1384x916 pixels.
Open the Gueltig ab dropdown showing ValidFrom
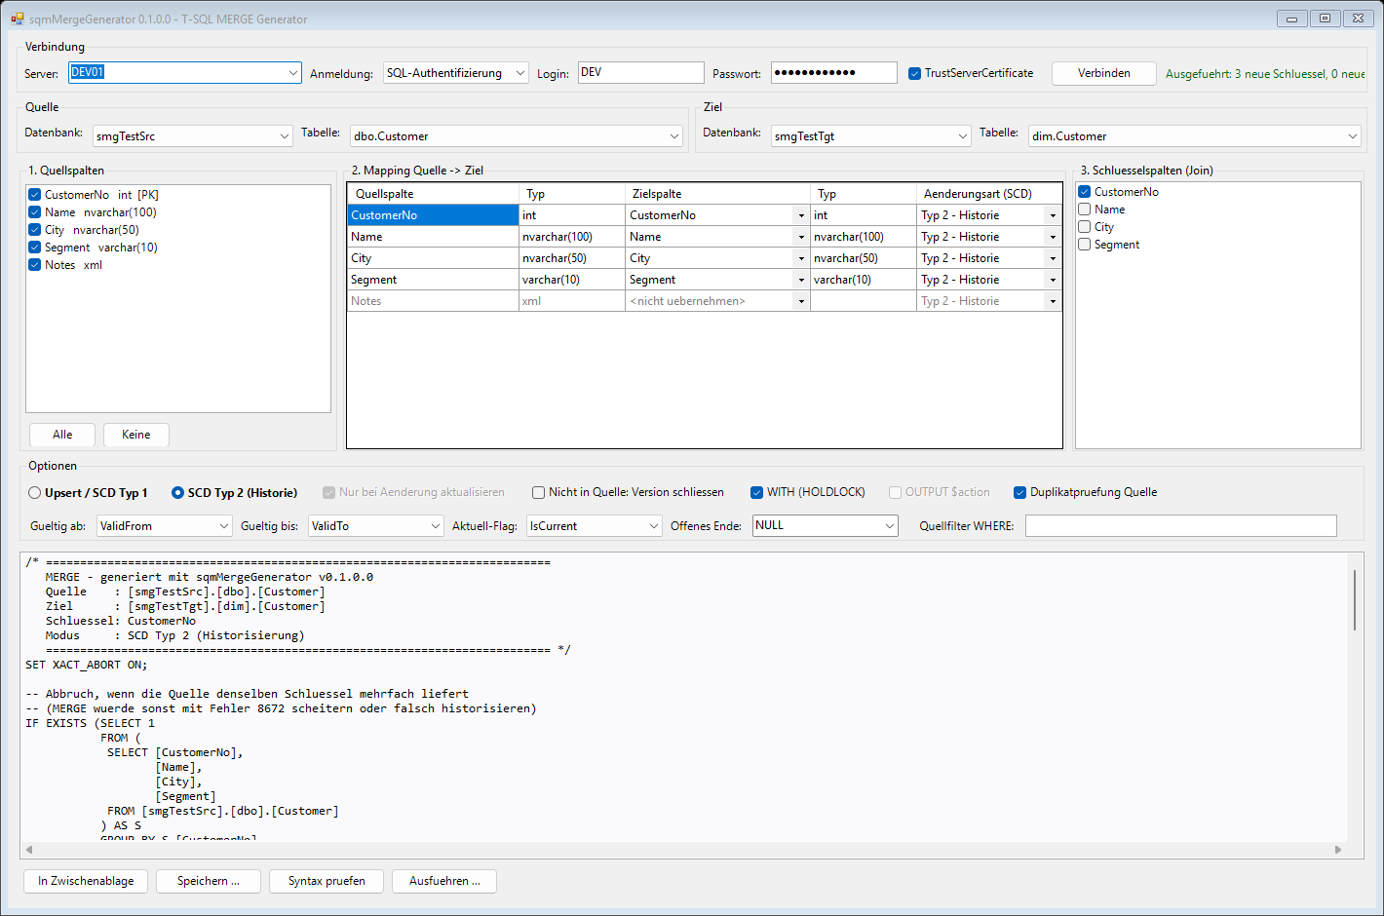coord(165,526)
